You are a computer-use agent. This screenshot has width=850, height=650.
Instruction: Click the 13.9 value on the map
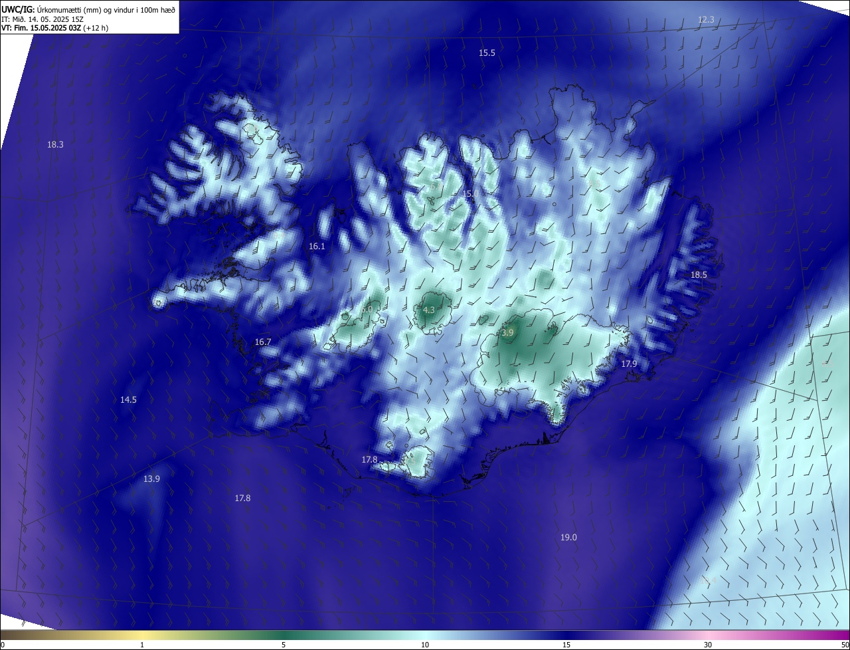[x=151, y=479]
